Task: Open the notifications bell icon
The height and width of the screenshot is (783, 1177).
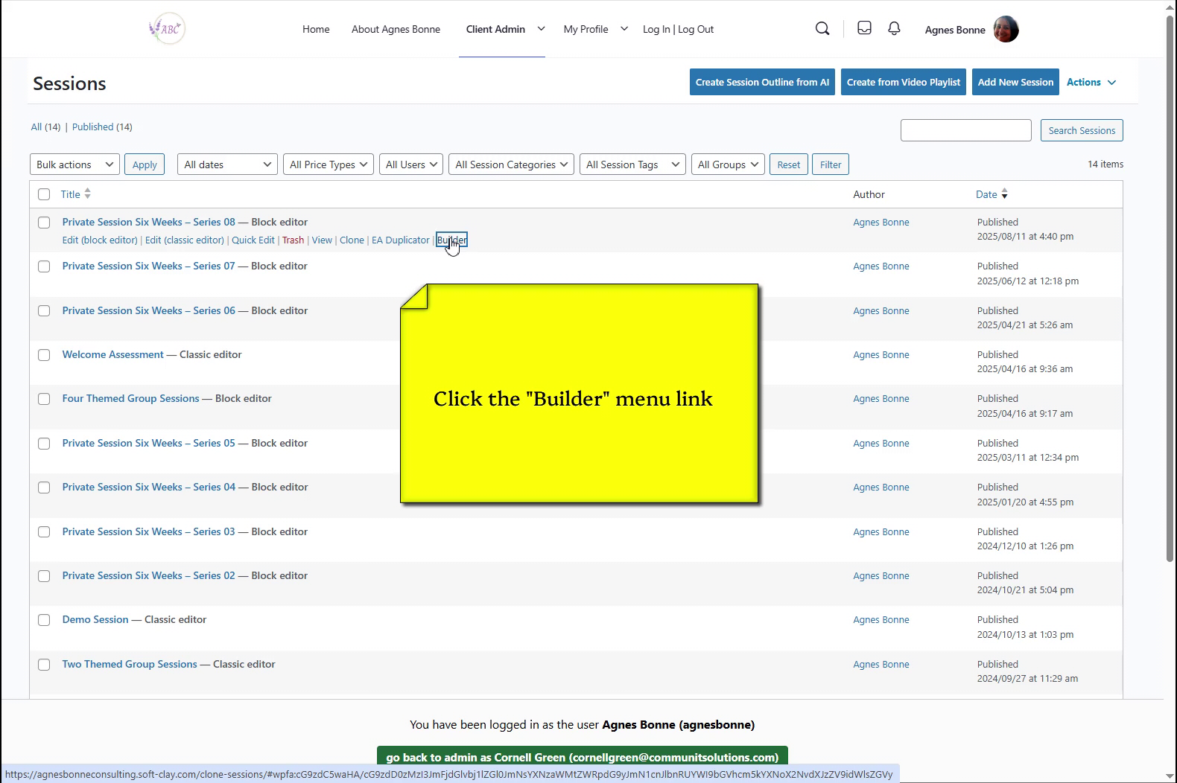Action: pos(894,28)
